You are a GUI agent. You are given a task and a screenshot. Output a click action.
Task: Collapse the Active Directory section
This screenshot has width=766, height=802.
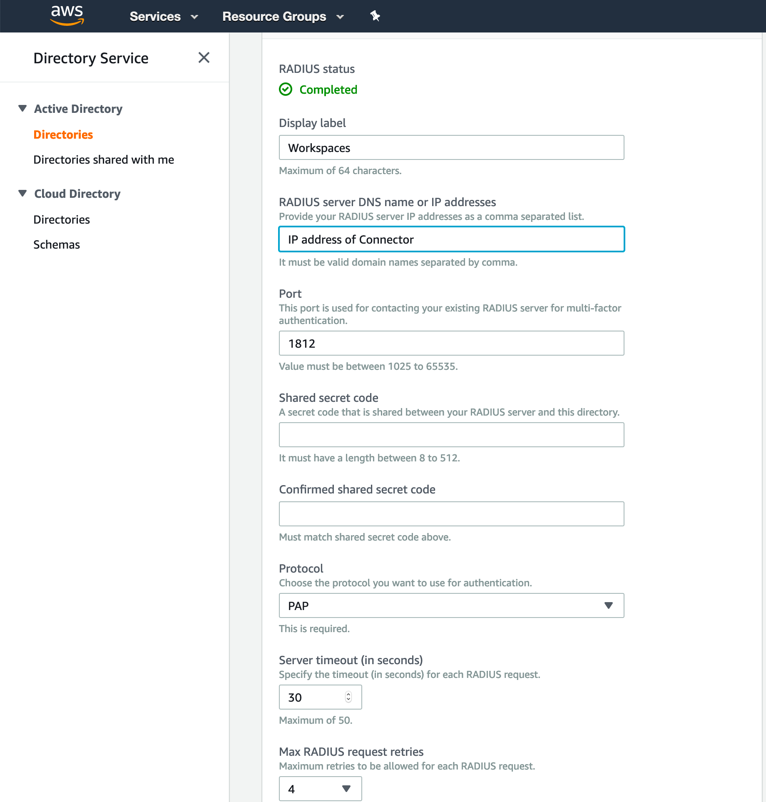[x=23, y=108]
